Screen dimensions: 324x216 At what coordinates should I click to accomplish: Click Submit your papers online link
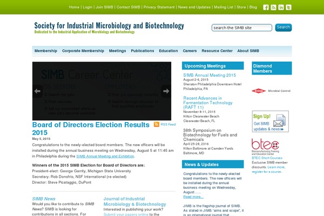coord(126,214)
